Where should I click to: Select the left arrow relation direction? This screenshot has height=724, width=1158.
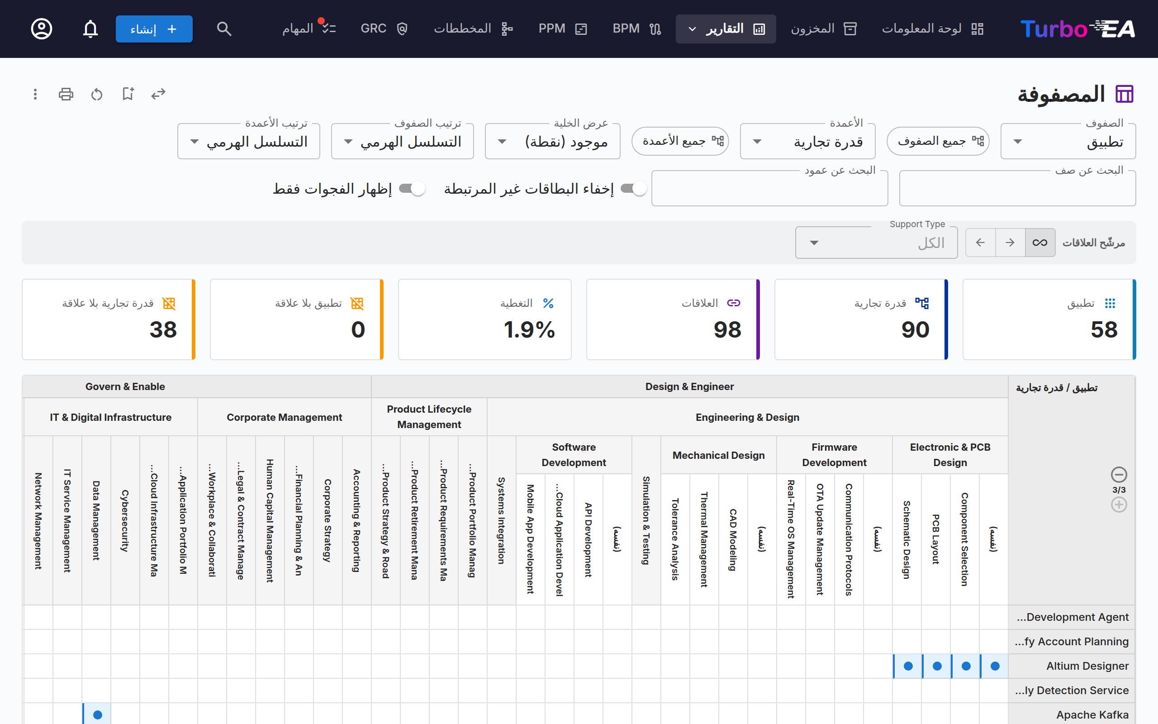pos(981,242)
